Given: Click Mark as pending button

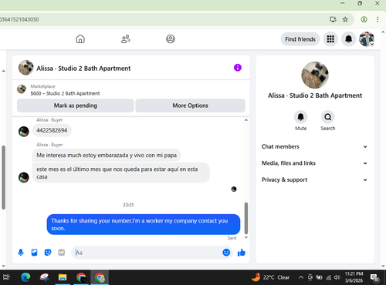Looking at the screenshot, I should click(x=76, y=106).
